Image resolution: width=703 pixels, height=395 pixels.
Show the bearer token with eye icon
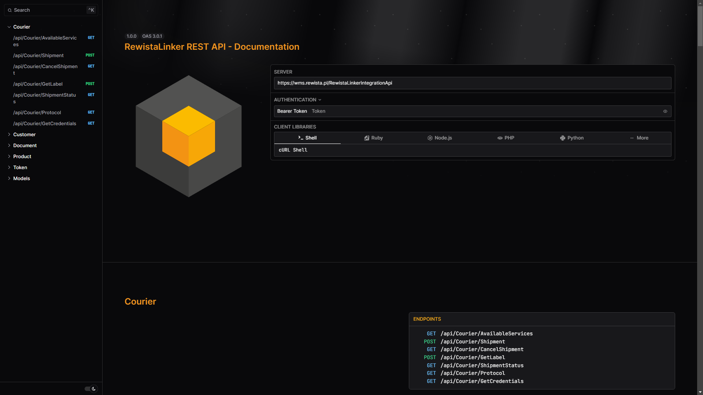pyautogui.click(x=665, y=111)
